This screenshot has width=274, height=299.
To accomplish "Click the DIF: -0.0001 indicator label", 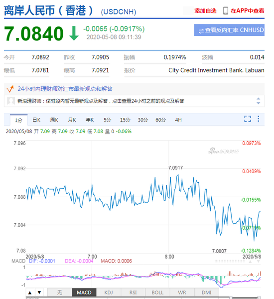I will click(42, 261).
